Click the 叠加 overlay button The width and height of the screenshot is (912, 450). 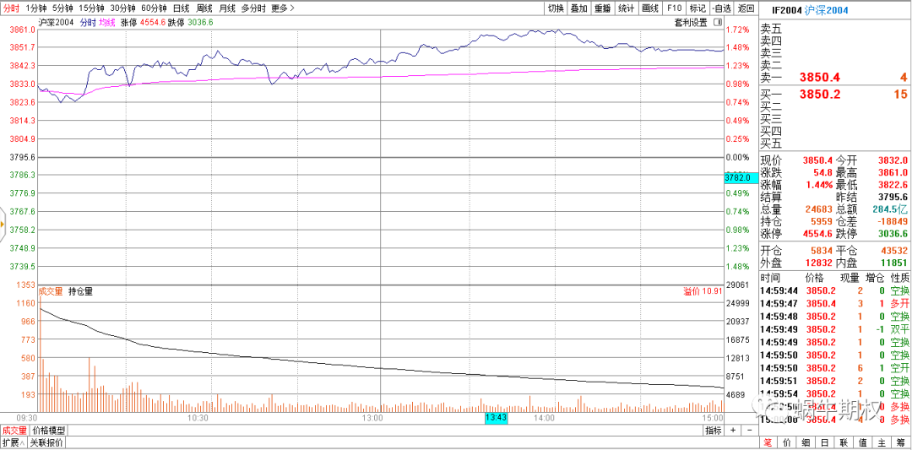(578, 8)
